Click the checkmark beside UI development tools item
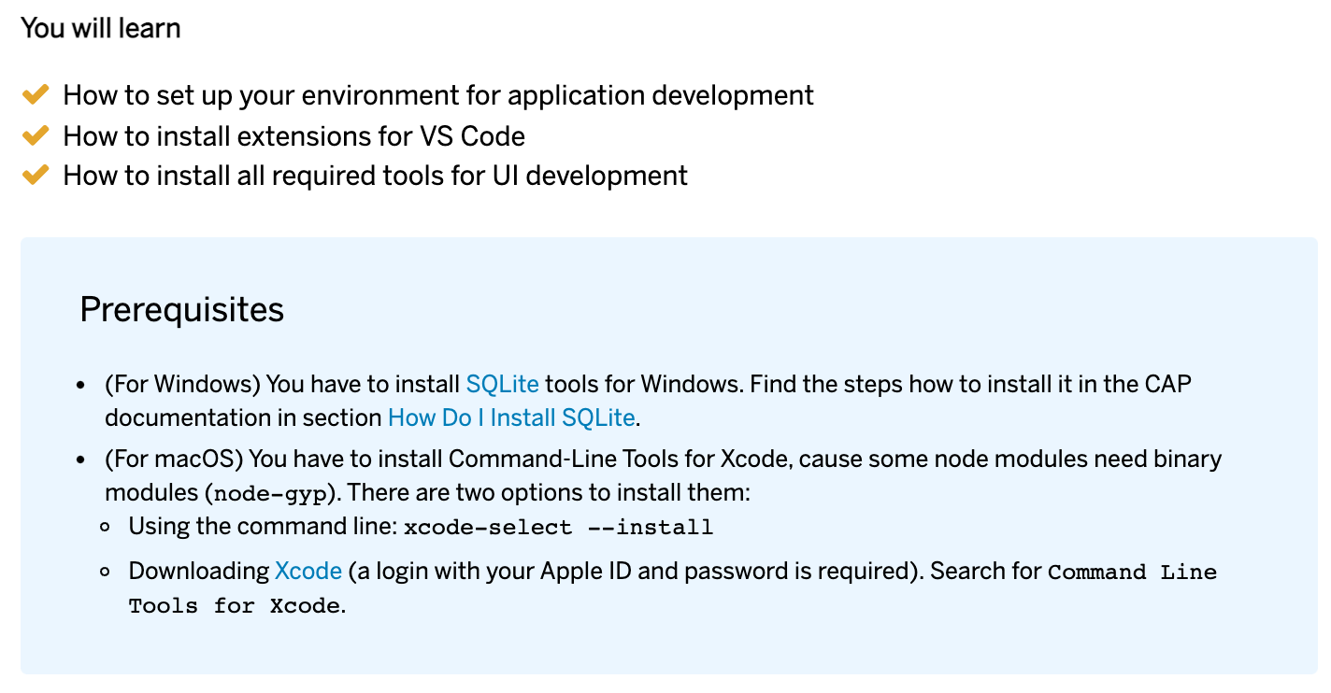The image size is (1331, 693). (x=35, y=175)
